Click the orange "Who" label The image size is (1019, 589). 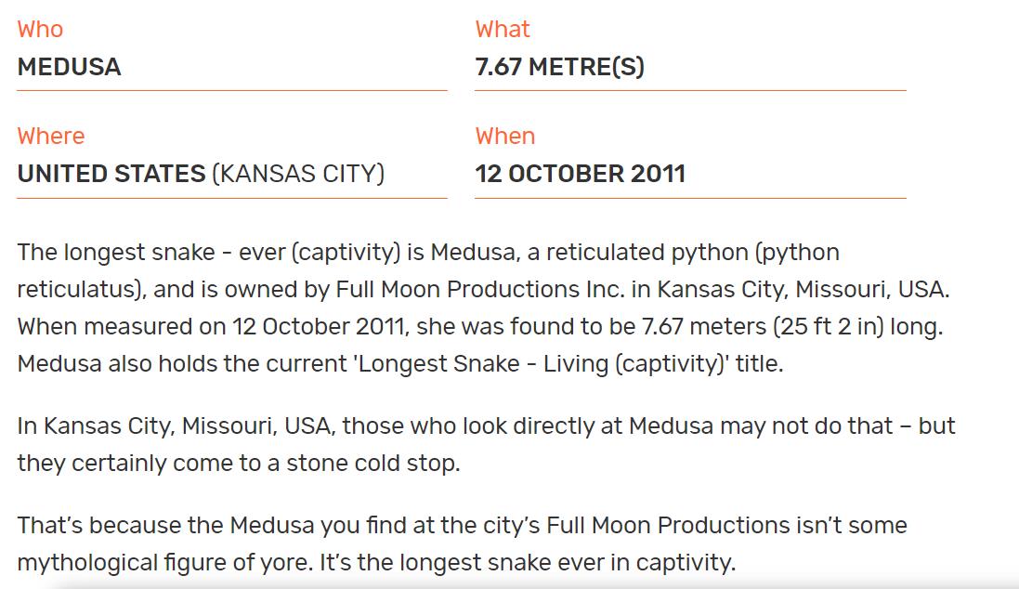coord(40,29)
